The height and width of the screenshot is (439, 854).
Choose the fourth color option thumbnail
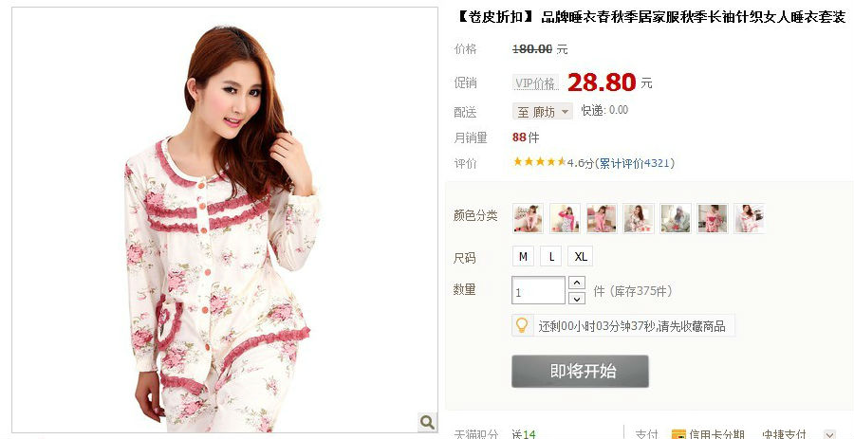click(639, 218)
